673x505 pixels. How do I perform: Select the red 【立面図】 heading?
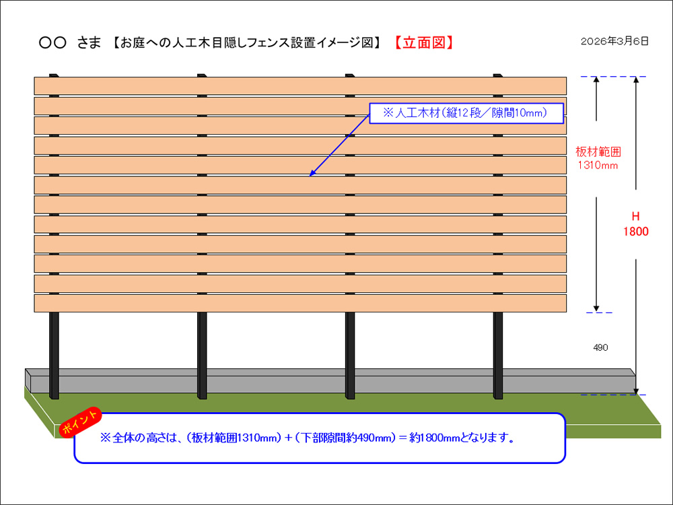(x=423, y=42)
